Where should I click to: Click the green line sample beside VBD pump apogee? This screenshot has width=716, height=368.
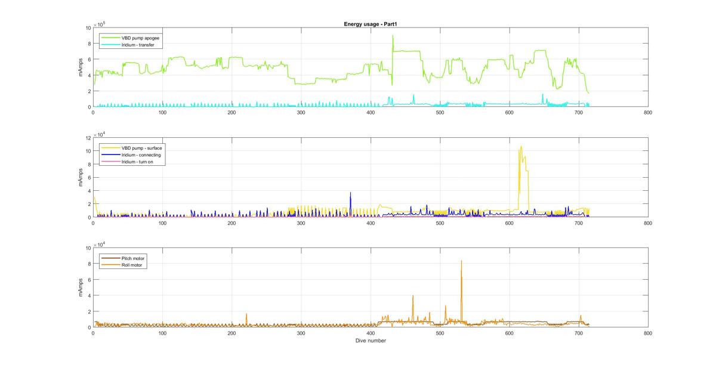(x=111, y=38)
